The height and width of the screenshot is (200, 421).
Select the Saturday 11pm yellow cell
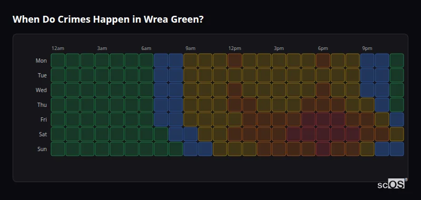(397, 134)
